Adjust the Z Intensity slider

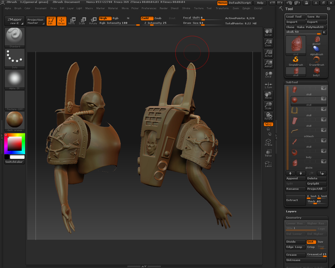point(162,23)
